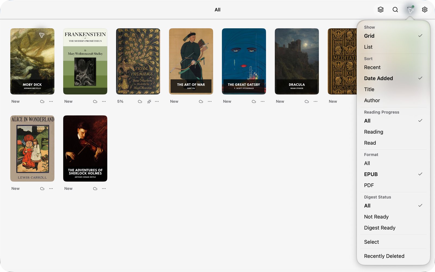Open the Frankenstein book cover

point(85,61)
